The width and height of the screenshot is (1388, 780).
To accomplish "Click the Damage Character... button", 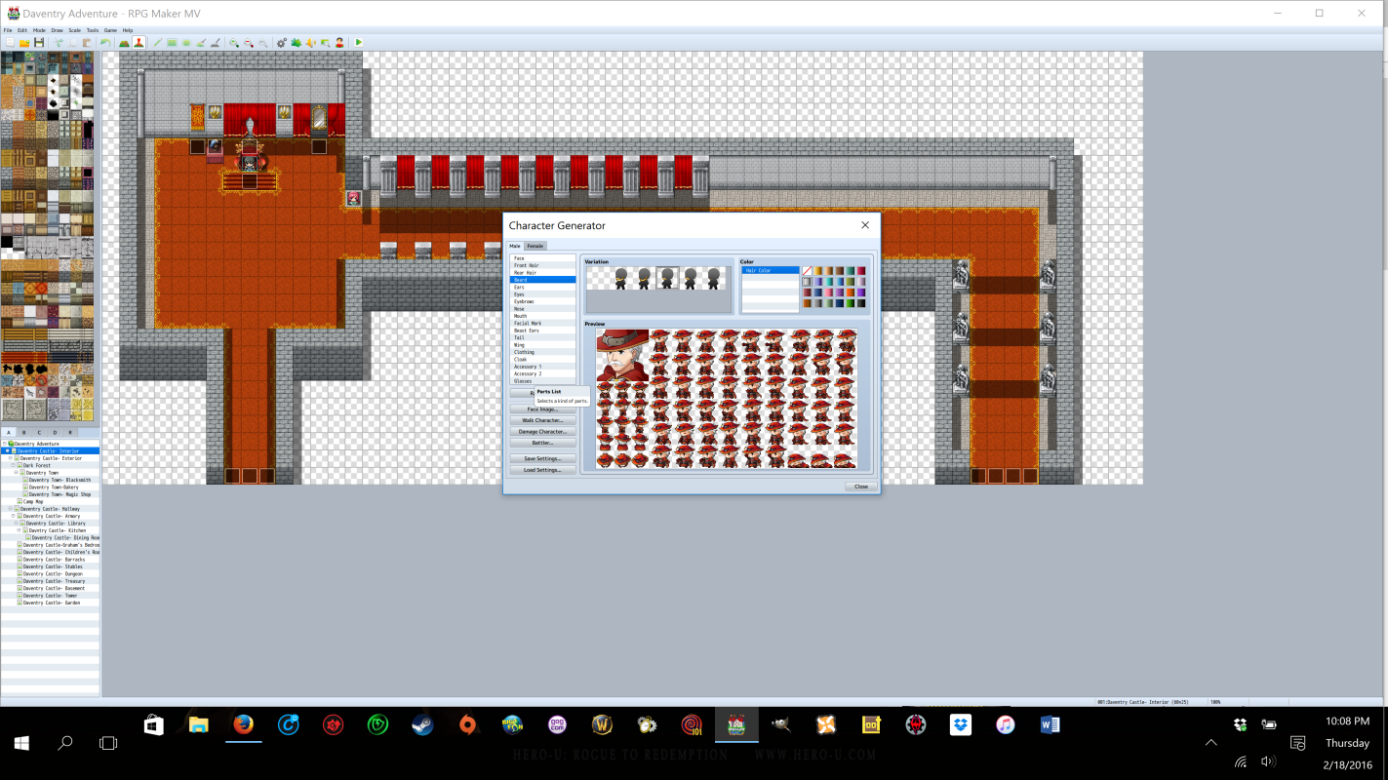I will (542, 431).
